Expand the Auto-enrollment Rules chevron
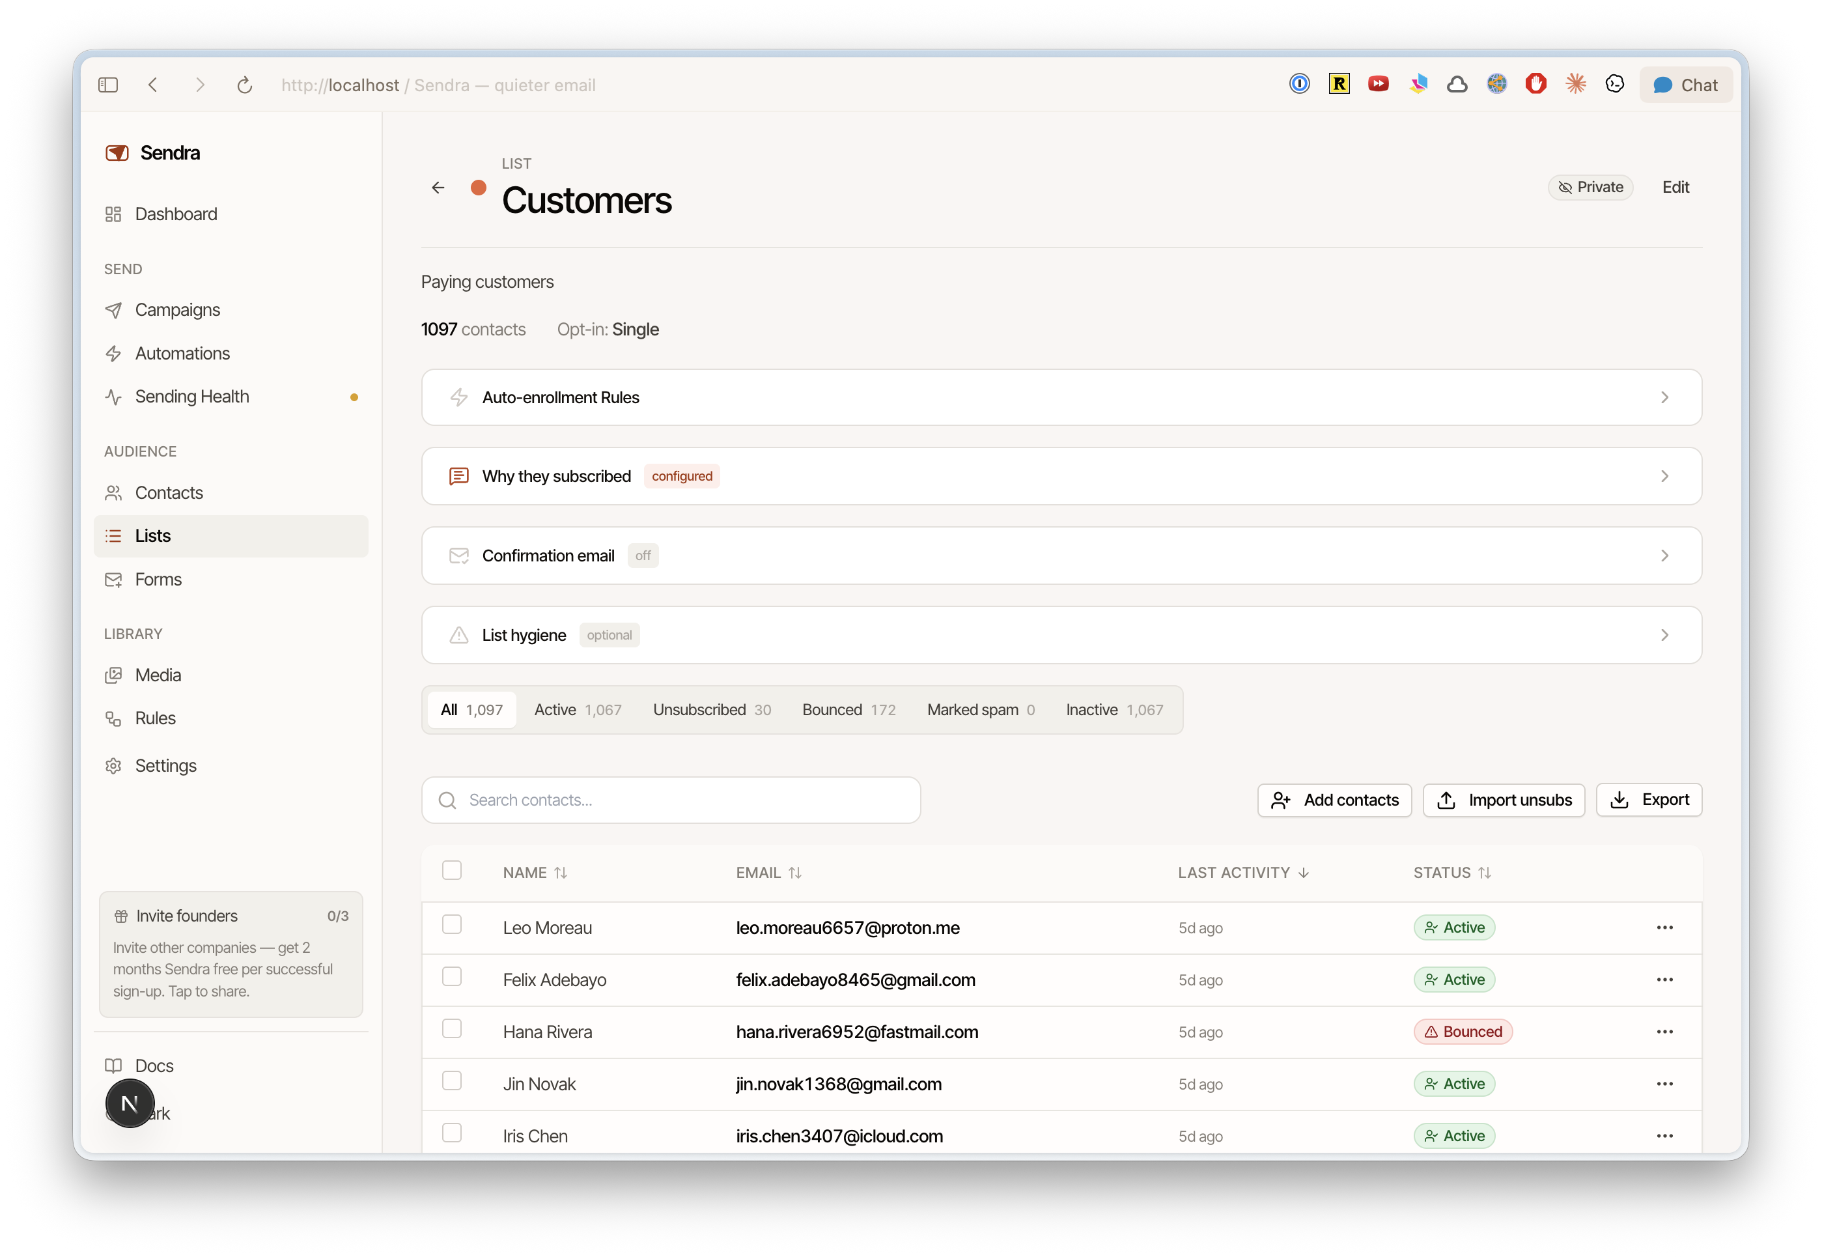 (1664, 398)
